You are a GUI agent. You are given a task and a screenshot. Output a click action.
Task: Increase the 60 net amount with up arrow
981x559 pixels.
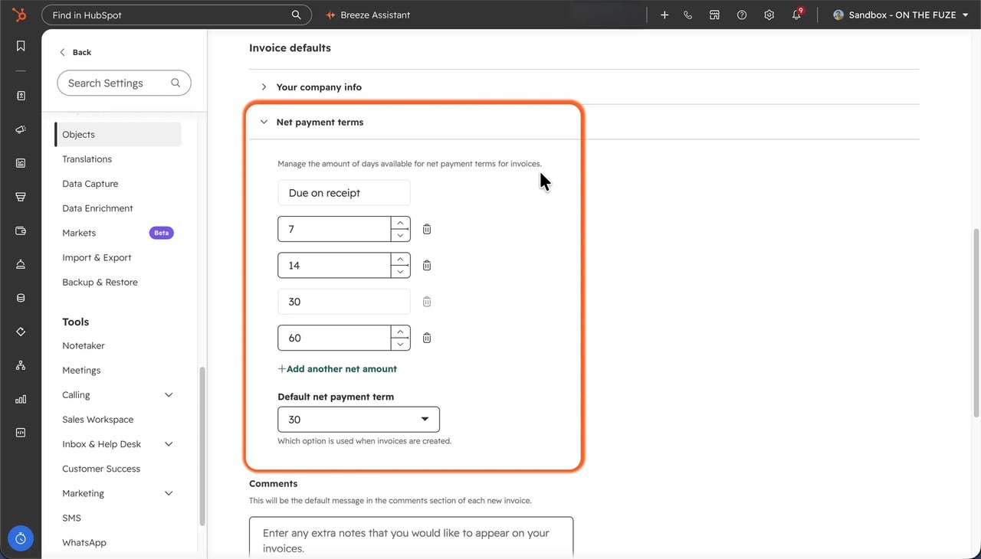pos(400,332)
